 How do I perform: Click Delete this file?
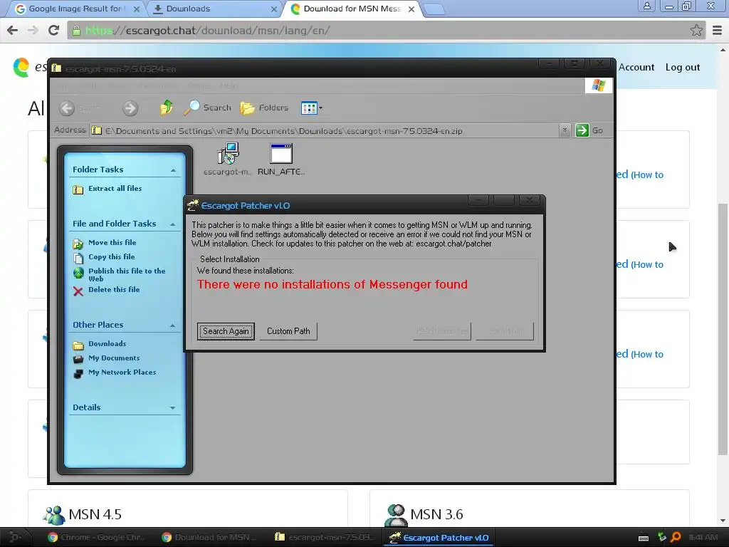[x=114, y=289]
